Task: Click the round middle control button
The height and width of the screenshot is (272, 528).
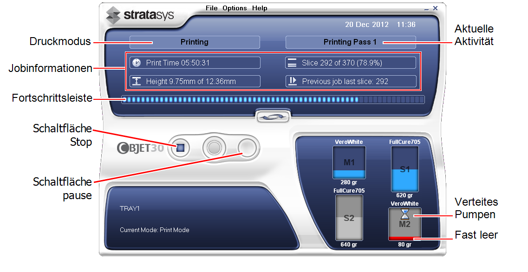Action: pos(214,148)
